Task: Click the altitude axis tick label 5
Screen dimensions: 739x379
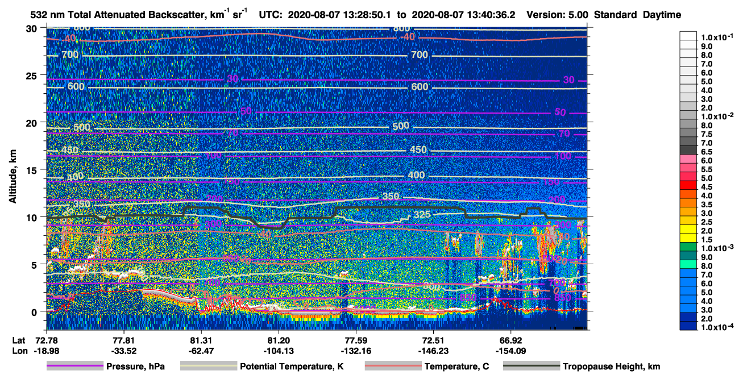Action: 35,264
